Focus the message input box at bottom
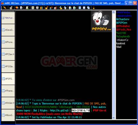This screenshot has width=138, height=125. click(x=76, y=122)
